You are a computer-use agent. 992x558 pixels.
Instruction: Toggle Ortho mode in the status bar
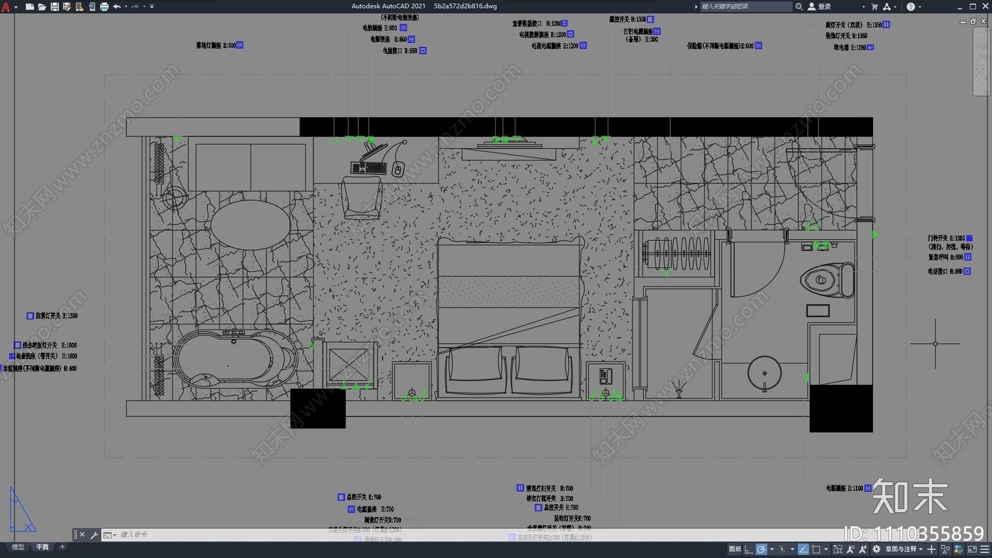tap(748, 549)
